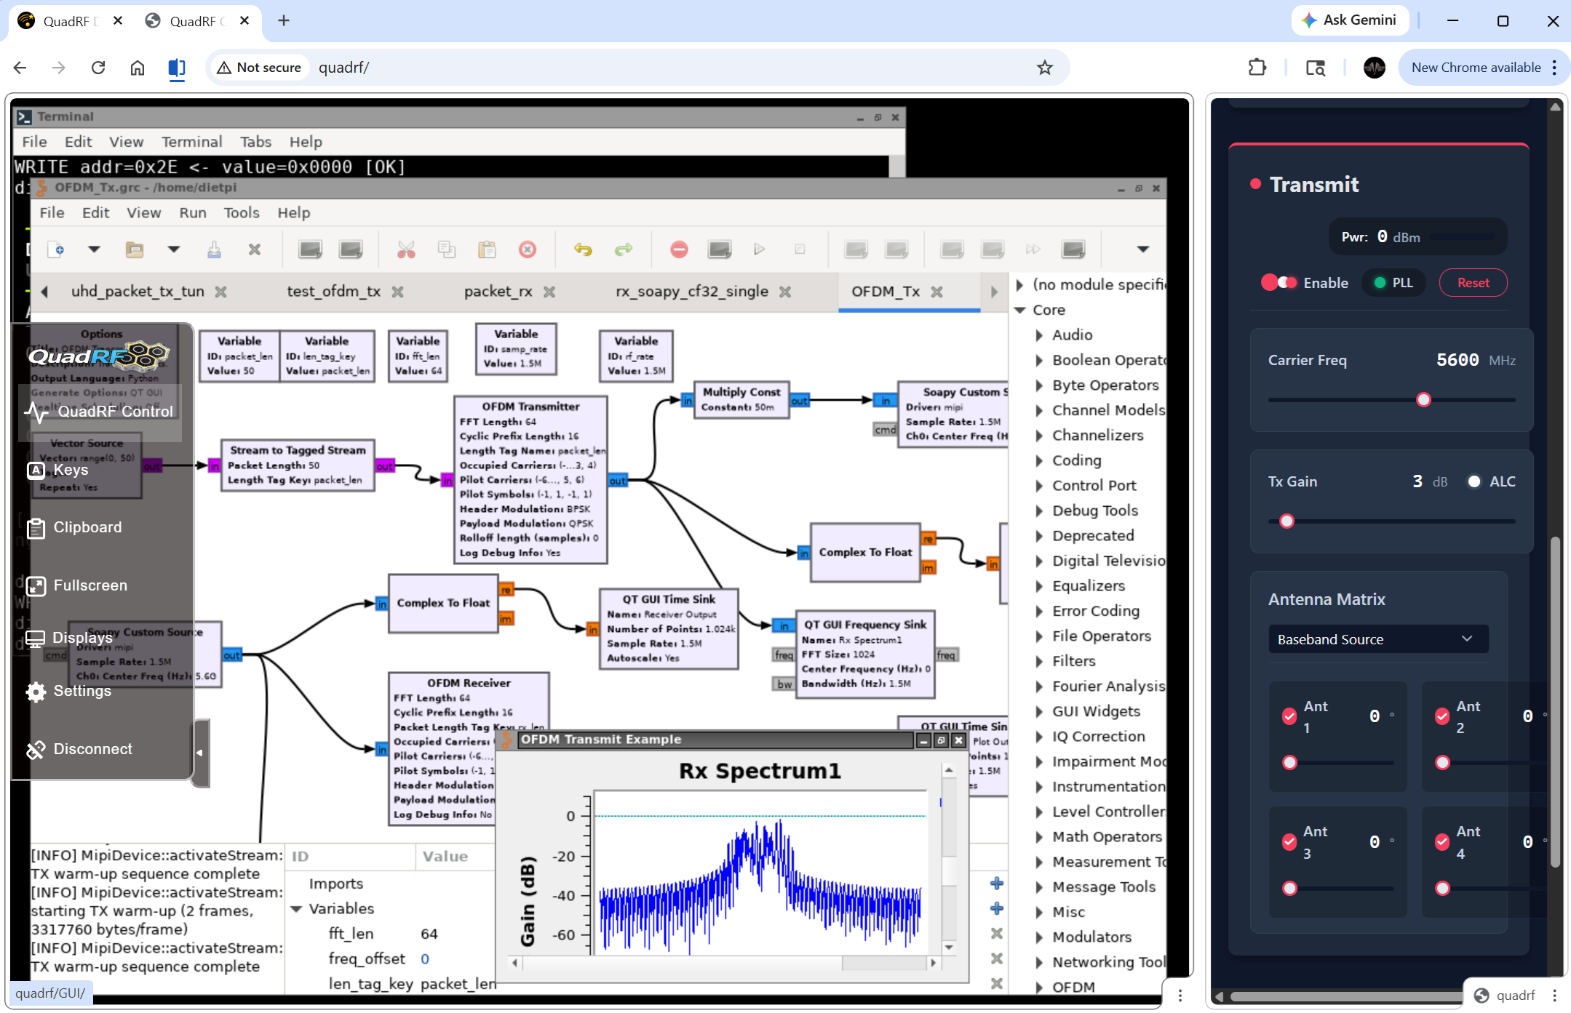Toggle the Transmit Enable switch
The height and width of the screenshot is (1013, 1571).
1281,282
